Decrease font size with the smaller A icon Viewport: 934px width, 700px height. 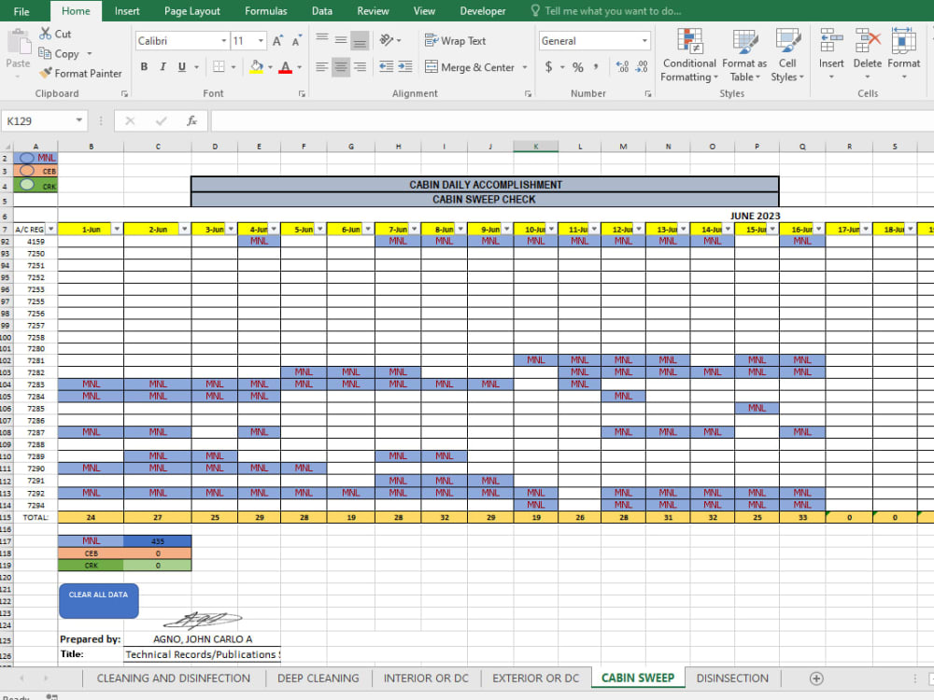pyautogui.click(x=297, y=40)
